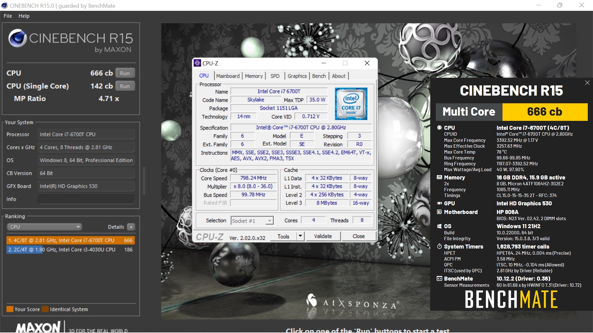Image resolution: width=593 pixels, height=333 pixels.
Task: Click the Code Name Skylake value
Action: (x=256, y=100)
